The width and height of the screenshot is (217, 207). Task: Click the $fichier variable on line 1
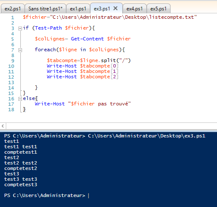(35, 17)
